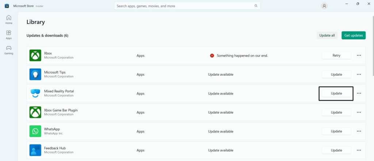Click the Store search input field
374x161 pixels.
pyautogui.click(x=183, y=6)
